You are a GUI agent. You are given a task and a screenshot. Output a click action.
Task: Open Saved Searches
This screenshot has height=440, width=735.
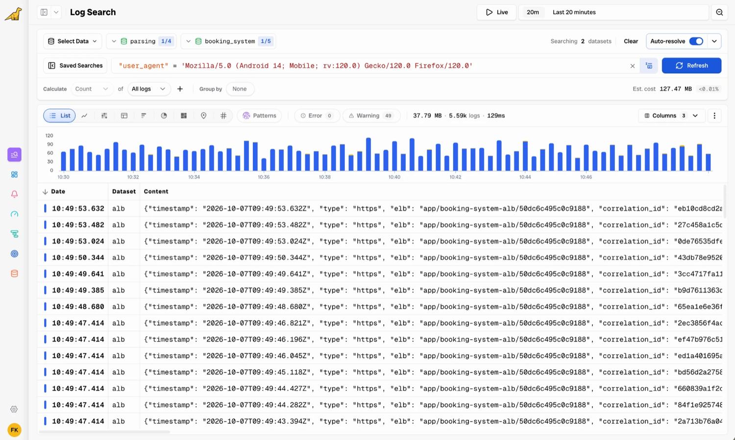[75, 66]
